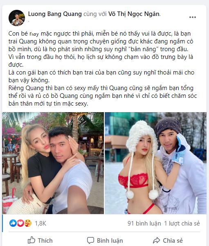This screenshot has height=246, width=209.
Task: Click the Bình luận comment button
Action: click(x=105, y=240)
